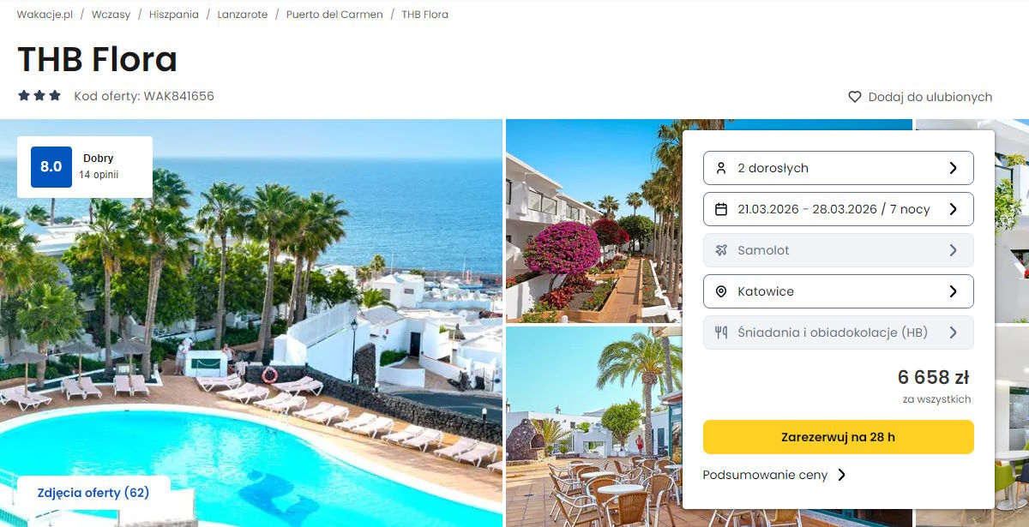Click the three-star hotel rating

(39, 96)
